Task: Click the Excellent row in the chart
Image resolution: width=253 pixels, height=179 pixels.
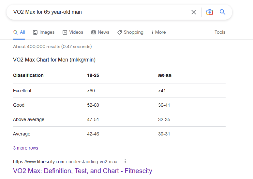Action: [x=119, y=91]
